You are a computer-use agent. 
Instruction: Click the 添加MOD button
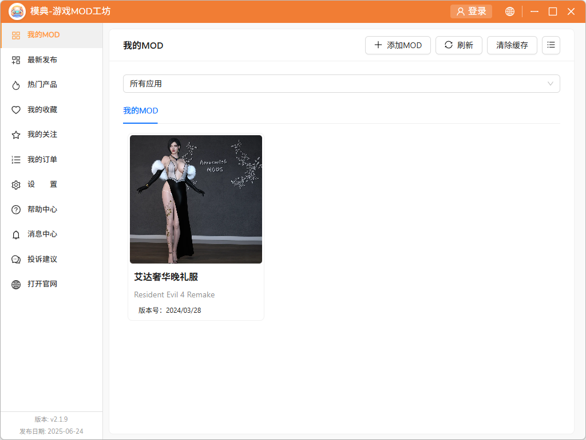(398, 45)
